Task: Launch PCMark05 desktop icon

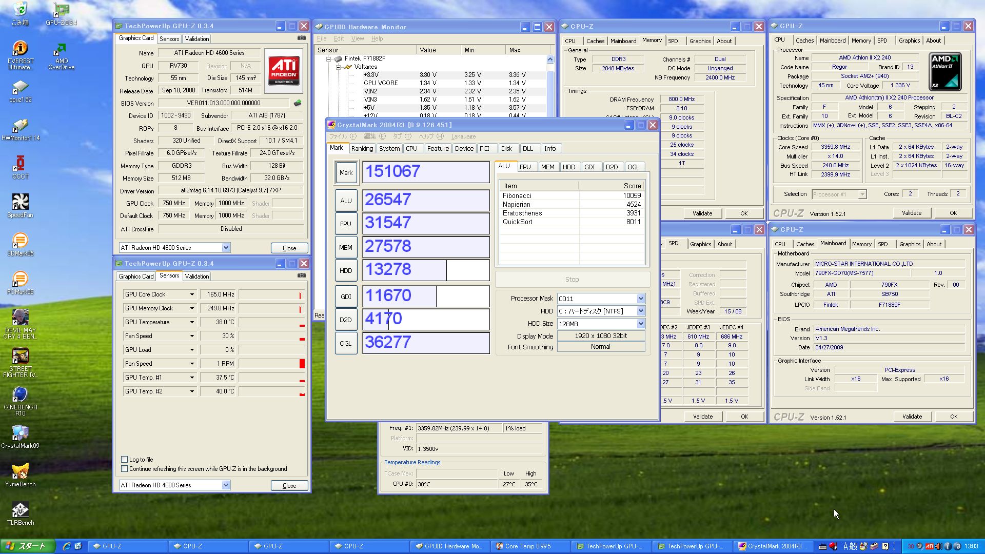Action: pyautogui.click(x=20, y=283)
